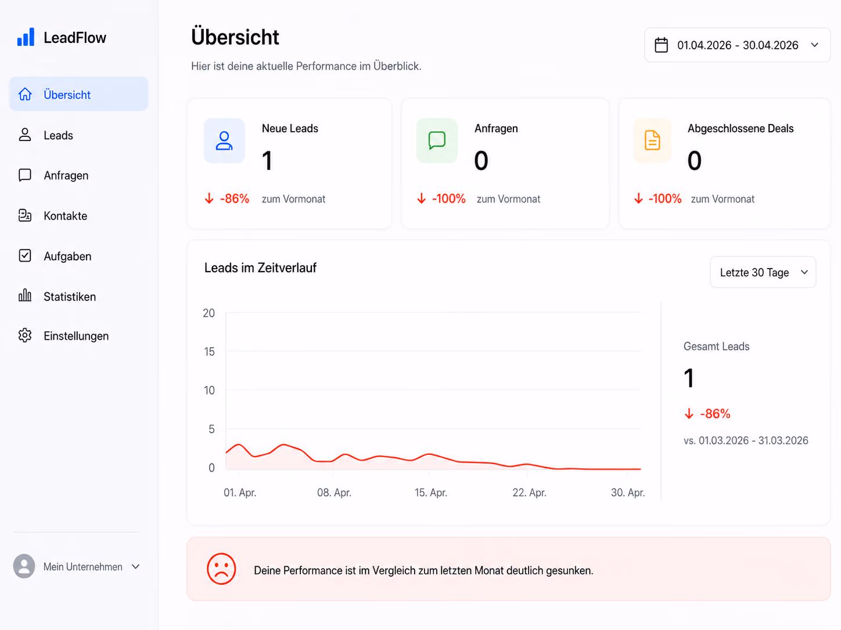This screenshot has height=630, width=841.
Task: Click the -100% value on Anfragen card
Action: (449, 199)
